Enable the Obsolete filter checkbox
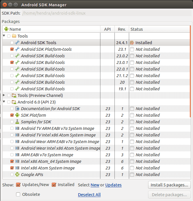This screenshot has height=201, width=193. [18, 194]
